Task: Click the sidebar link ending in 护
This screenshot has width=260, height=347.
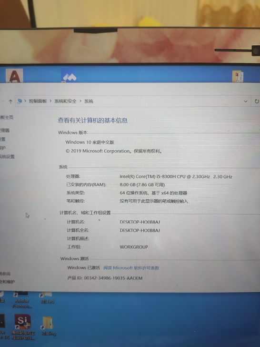Action: click(3, 148)
